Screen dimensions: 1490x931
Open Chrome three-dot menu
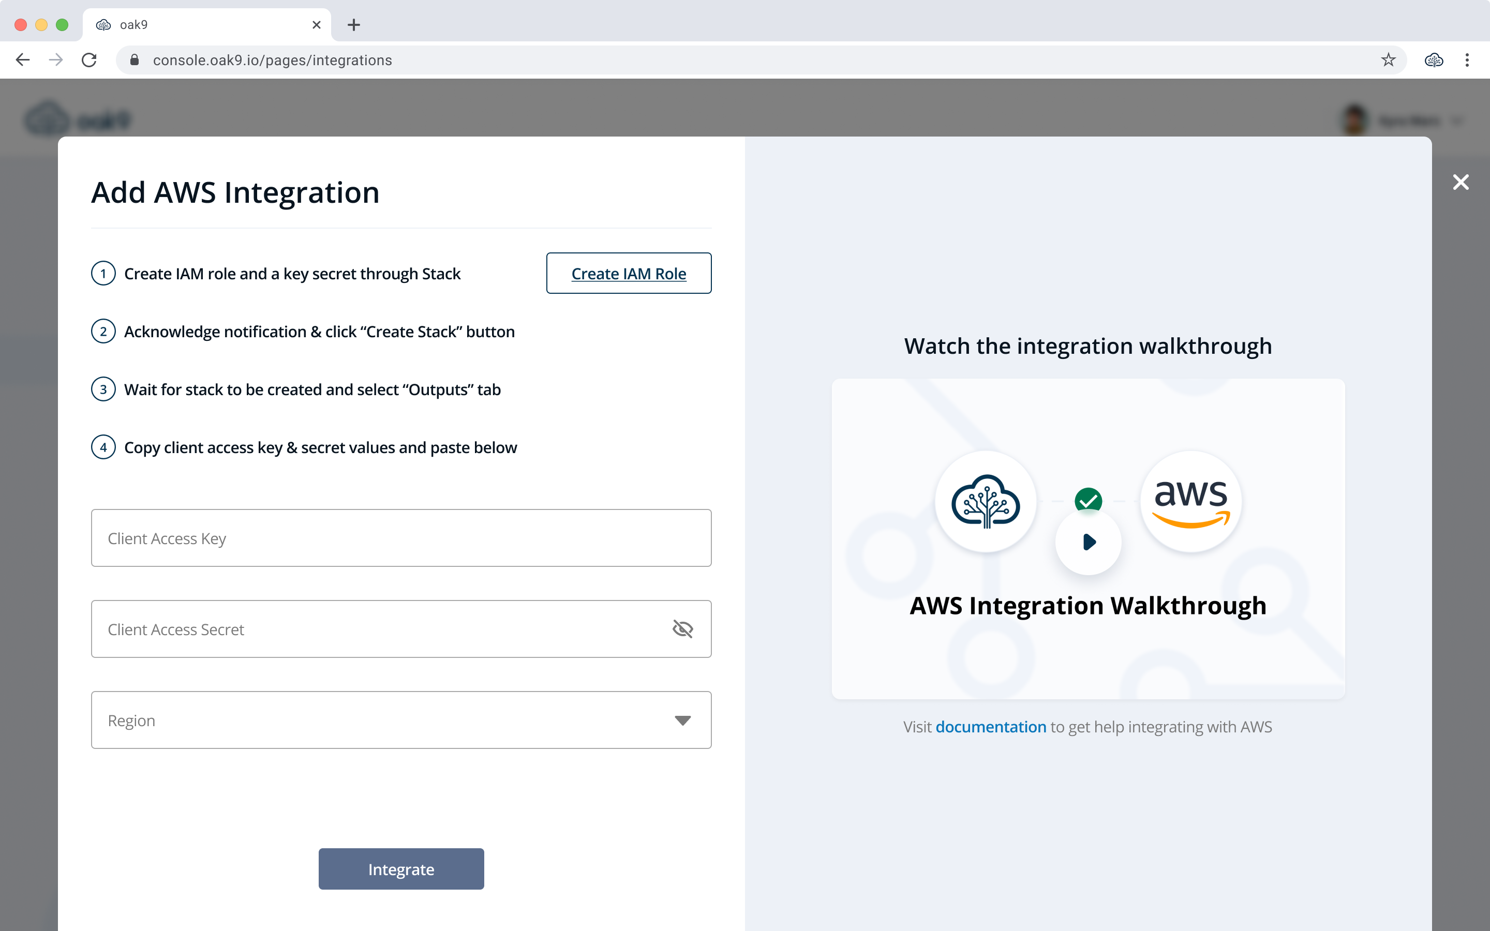pyautogui.click(x=1467, y=59)
